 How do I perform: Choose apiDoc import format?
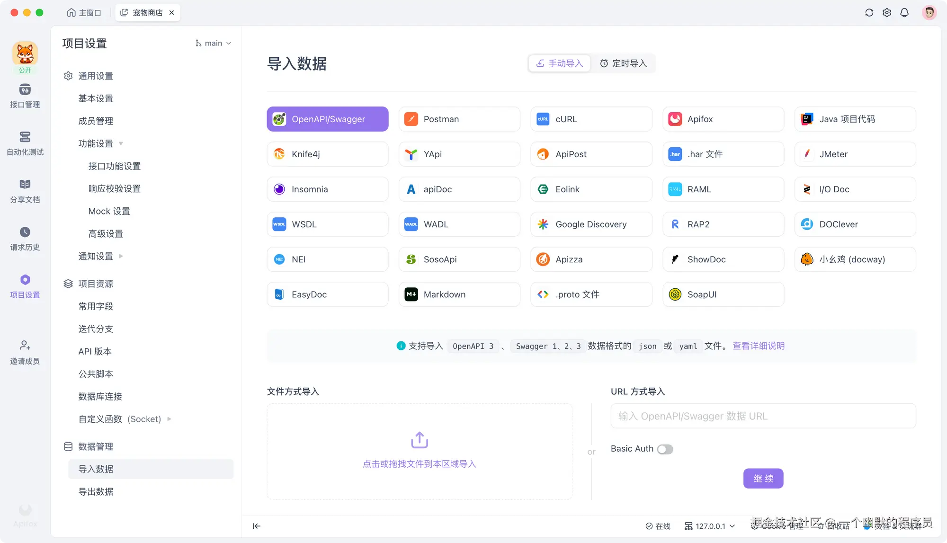(459, 189)
